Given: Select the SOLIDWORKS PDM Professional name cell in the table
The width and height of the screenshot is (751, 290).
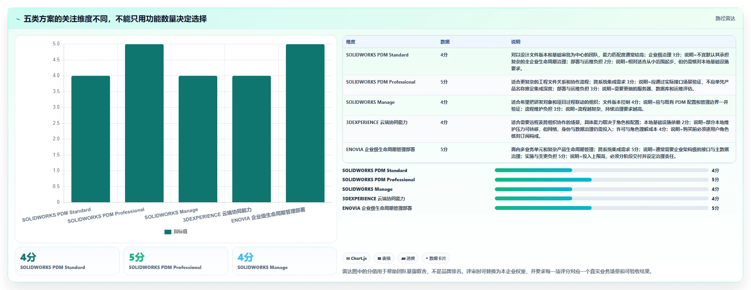Looking at the screenshot, I should [380, 82].
